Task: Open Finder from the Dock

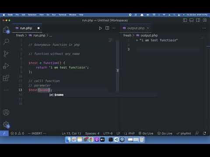Action: coord(68,140)
